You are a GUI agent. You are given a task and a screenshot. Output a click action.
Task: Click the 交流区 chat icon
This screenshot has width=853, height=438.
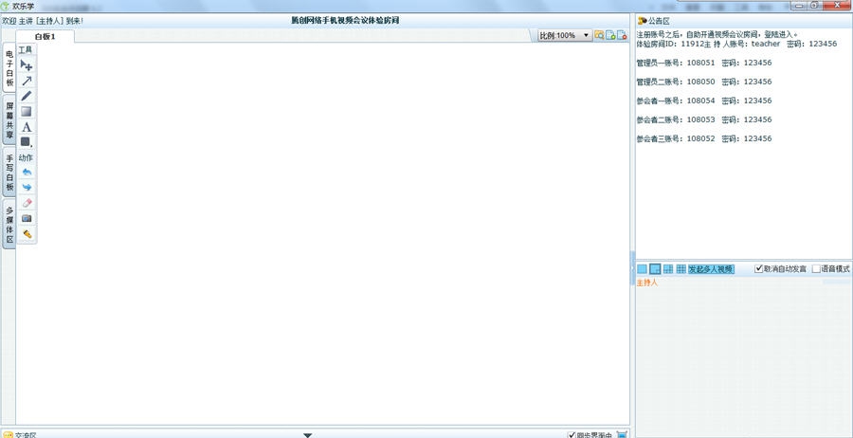click(9, 435)
